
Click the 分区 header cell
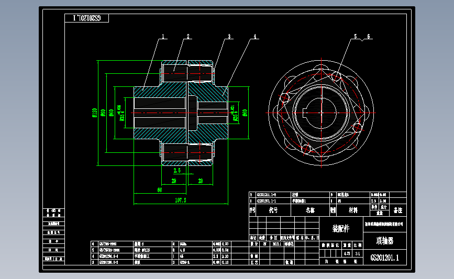(x=273, y=238)
